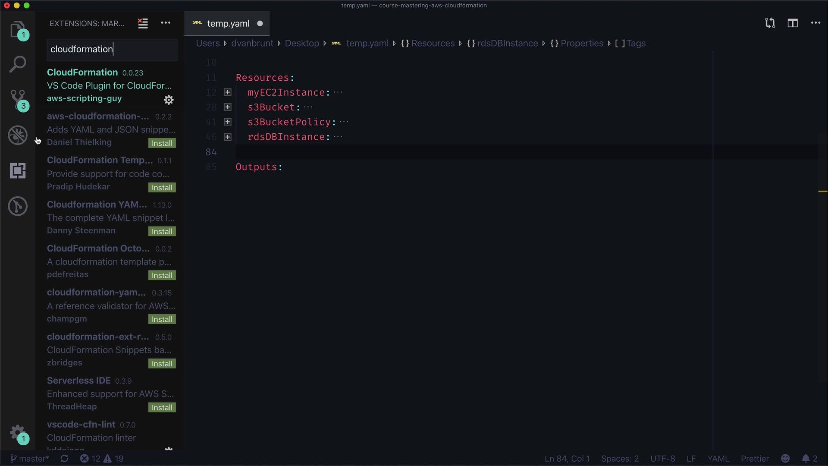
Task: Click the split editor right icon
Action: click(793, 23)
